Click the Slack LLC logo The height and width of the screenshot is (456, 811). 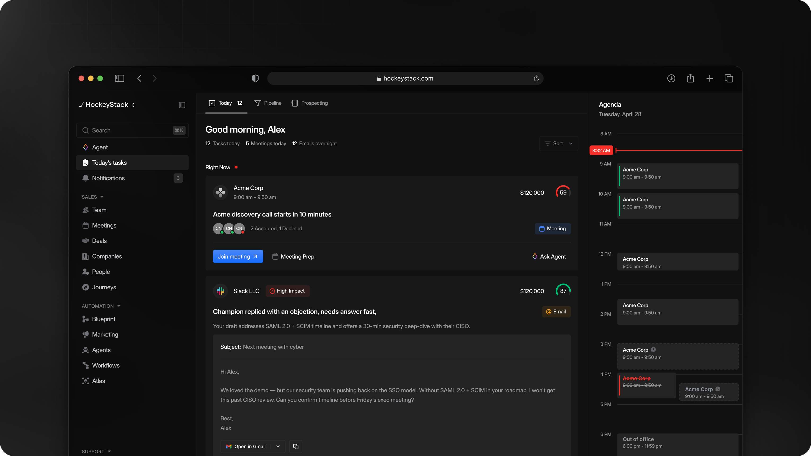pyautogui.click(x=221, y=291)
